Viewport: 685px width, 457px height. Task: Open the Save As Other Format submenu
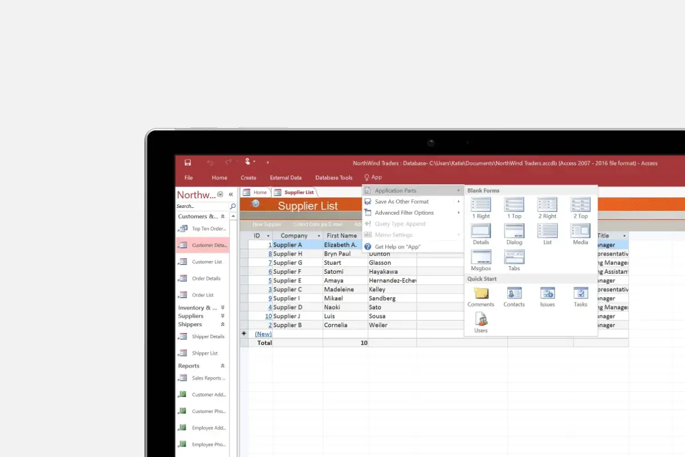click(413, 202)
